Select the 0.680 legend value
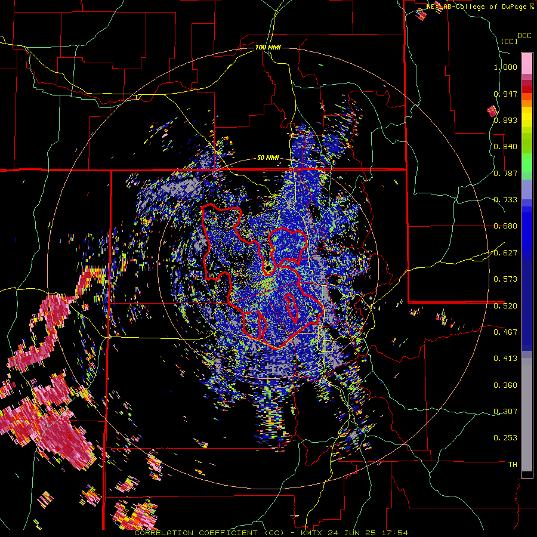The image size is (537, 537). tap(505, 226)
